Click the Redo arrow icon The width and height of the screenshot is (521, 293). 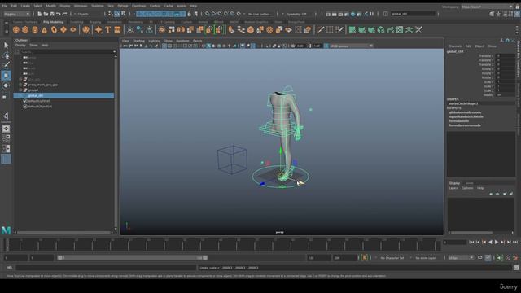click(x=65, y=14)
